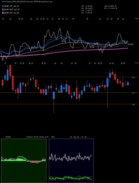
Task: Click the 58 price axis label
Action: (x=133, y=105)
